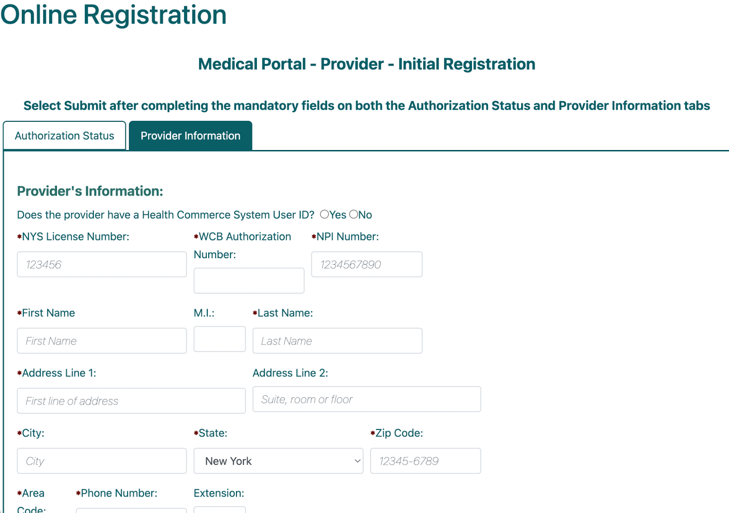Image resolution: width=729 pixels, height=513 pixels.
Task: Click the NYS License Number field
Action: click(x=102, y=264)
